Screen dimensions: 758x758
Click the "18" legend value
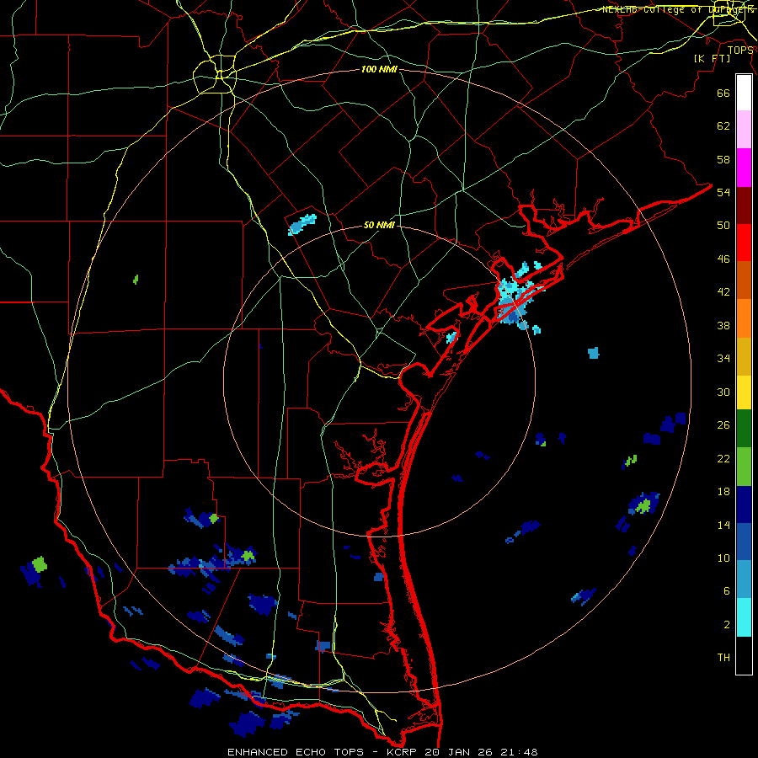click(x=723, y=491)
